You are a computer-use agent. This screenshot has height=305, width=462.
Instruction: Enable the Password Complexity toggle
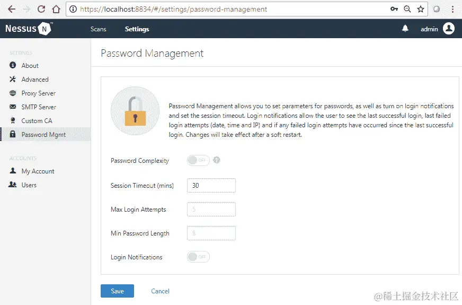pos(198,160)
